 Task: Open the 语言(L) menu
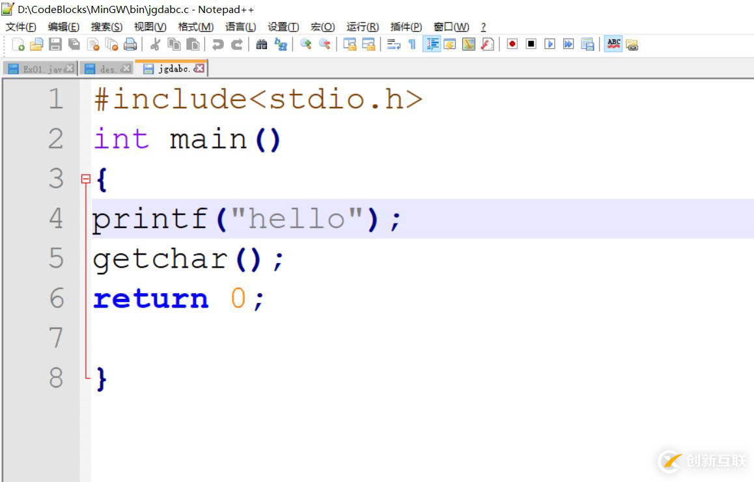click(240, 27)
